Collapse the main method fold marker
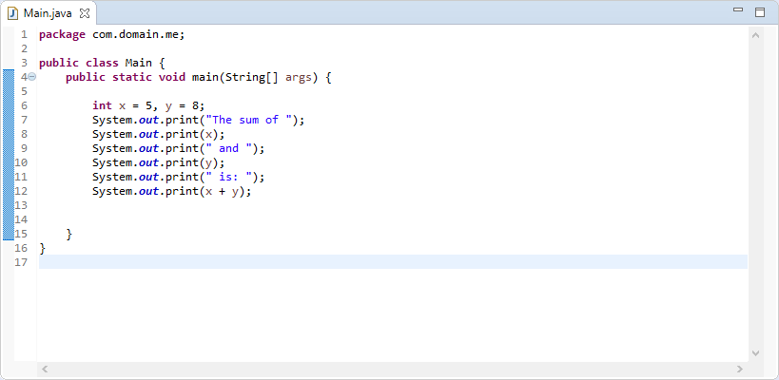779x380 pixels. (x=31, y=77)
